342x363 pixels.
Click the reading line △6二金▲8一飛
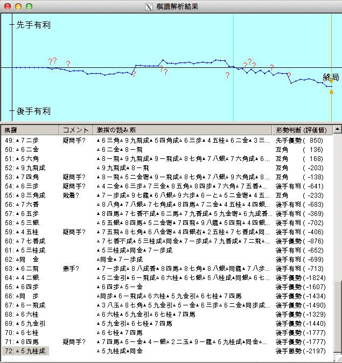pos(120,150)
